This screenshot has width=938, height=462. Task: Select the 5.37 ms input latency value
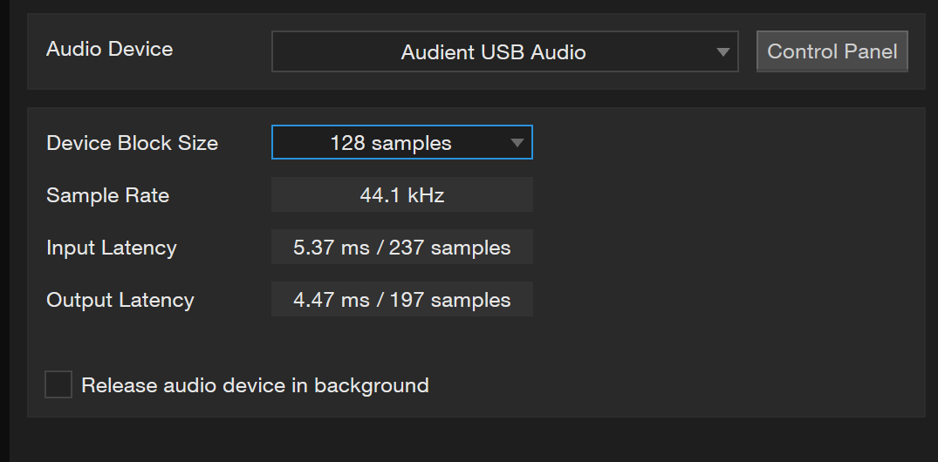coord(319,248)
